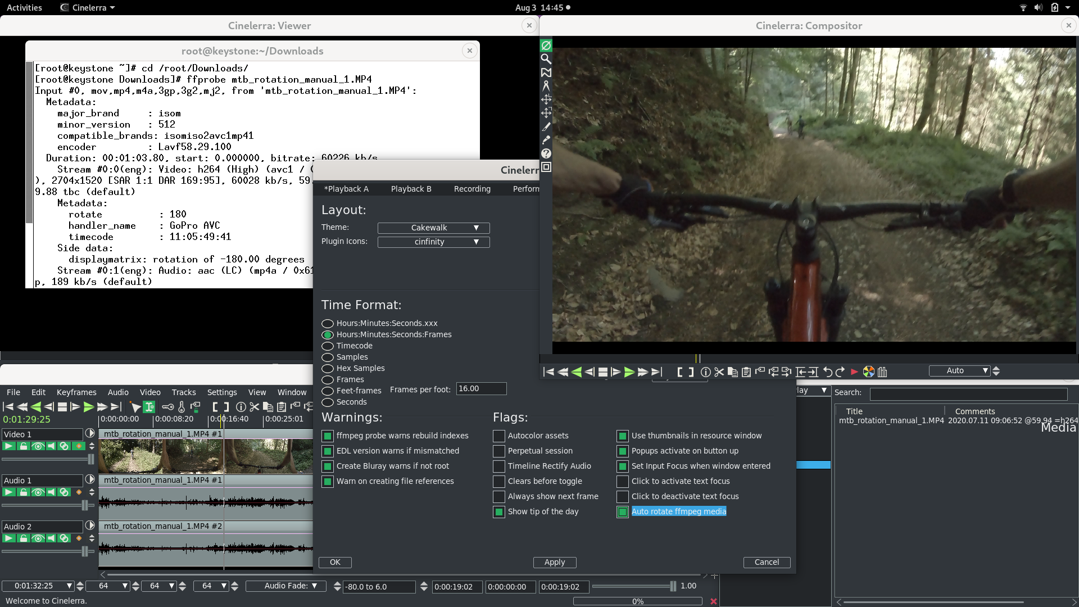The height and width of the screenshot is (607, 1079).
Task: Select the edit mask tool in Compositor
Action: pos(546,73)
